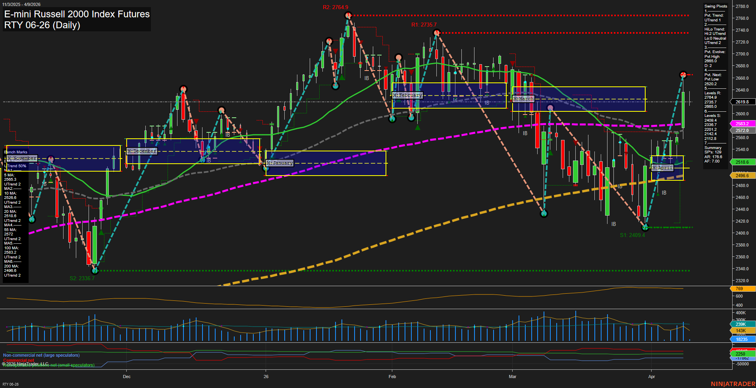Image resolution: width=756 pixels, height=388 pixels.
Task: Click the orange 2496.6 price marker
Action: pos(742,176)
